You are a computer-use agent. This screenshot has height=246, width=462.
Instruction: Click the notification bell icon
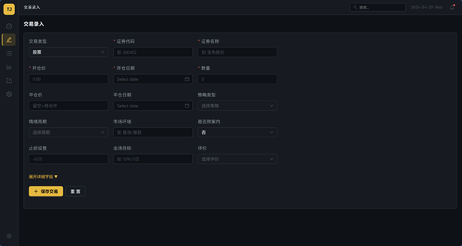[x=452, y=7]
